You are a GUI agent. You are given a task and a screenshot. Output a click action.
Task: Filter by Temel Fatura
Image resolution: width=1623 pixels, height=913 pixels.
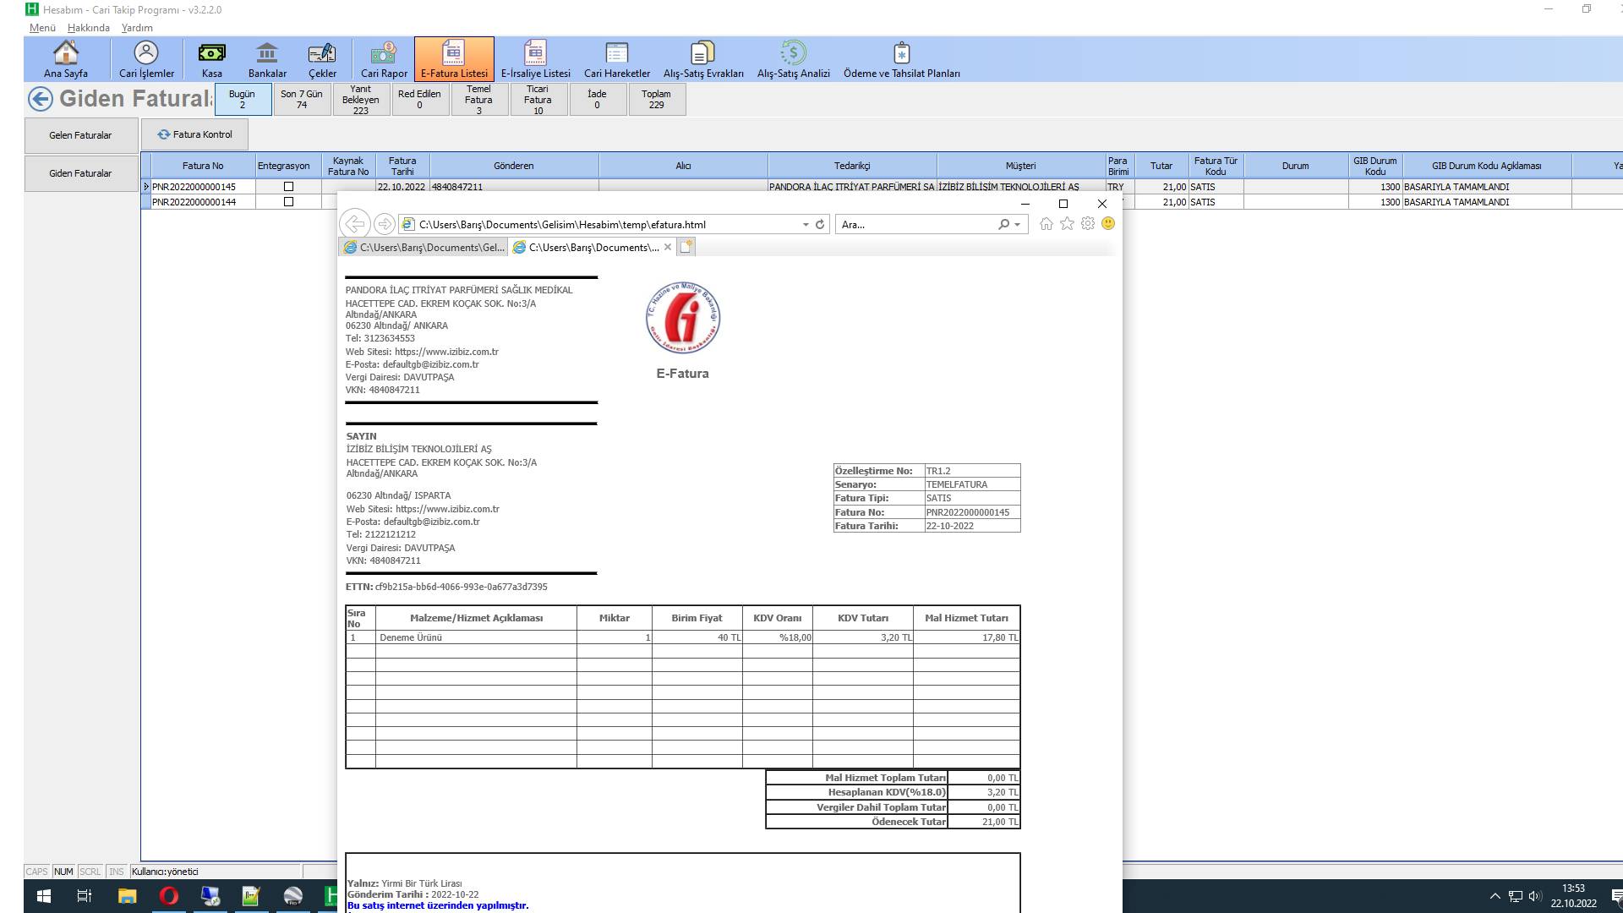[478, 100]
